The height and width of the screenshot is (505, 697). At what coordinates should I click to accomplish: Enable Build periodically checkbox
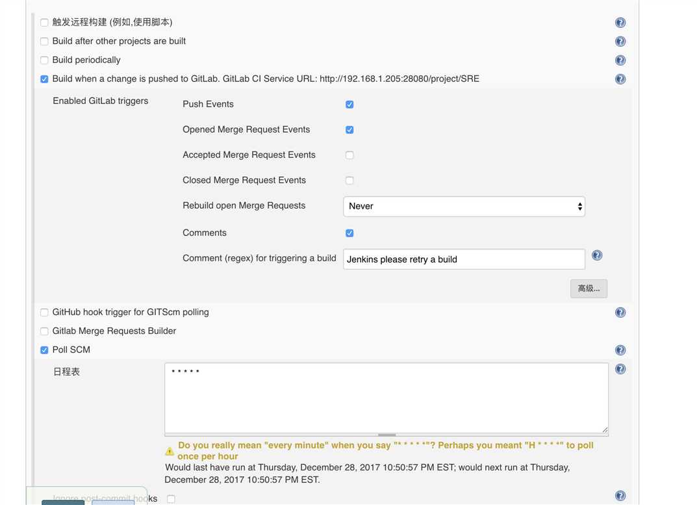(x=44, y=60)
